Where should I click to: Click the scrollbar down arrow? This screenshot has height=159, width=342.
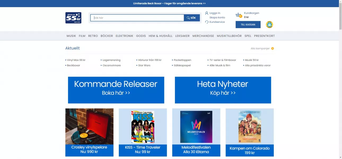click(x=340, y=157)
